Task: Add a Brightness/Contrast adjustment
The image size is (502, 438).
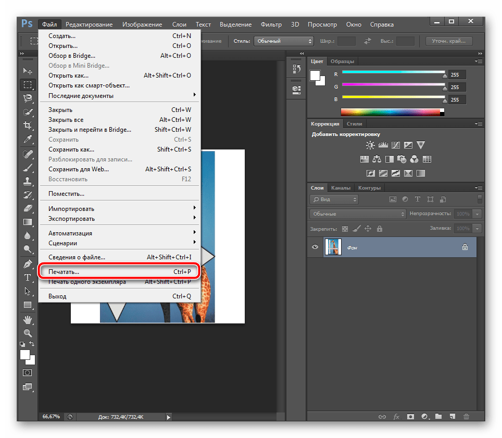Action: 370,145
